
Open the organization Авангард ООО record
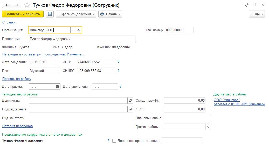[79, 30]
